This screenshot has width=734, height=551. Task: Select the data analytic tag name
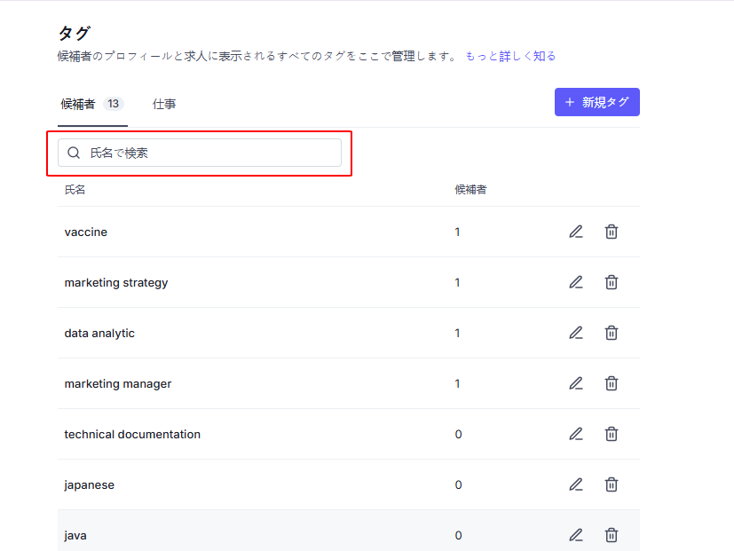99,334
